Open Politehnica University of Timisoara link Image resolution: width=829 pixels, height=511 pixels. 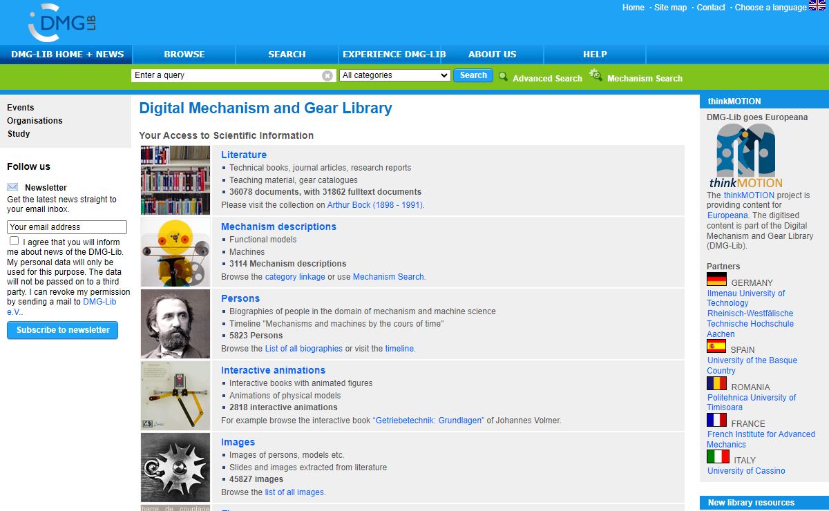752,403
